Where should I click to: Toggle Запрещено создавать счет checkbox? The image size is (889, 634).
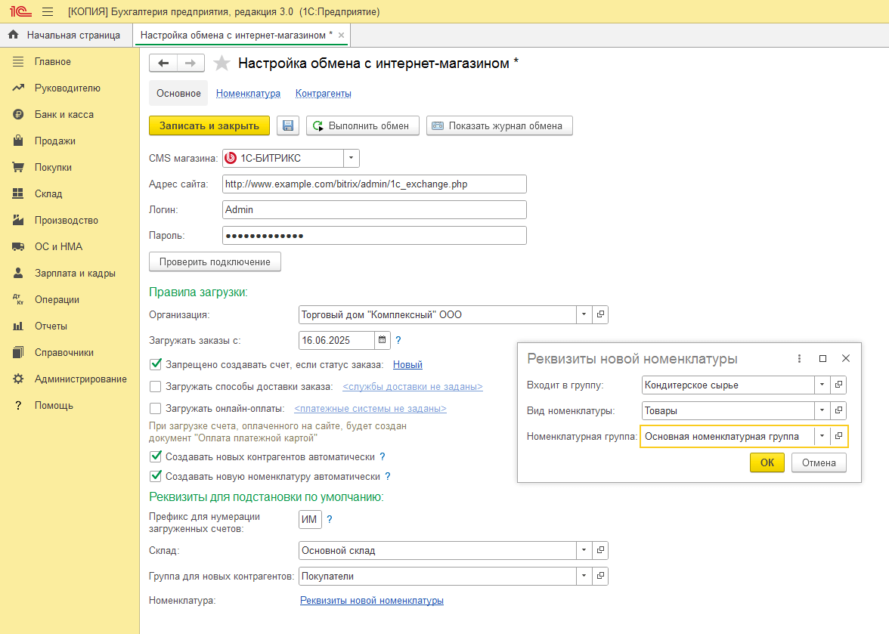pos(156,364)
